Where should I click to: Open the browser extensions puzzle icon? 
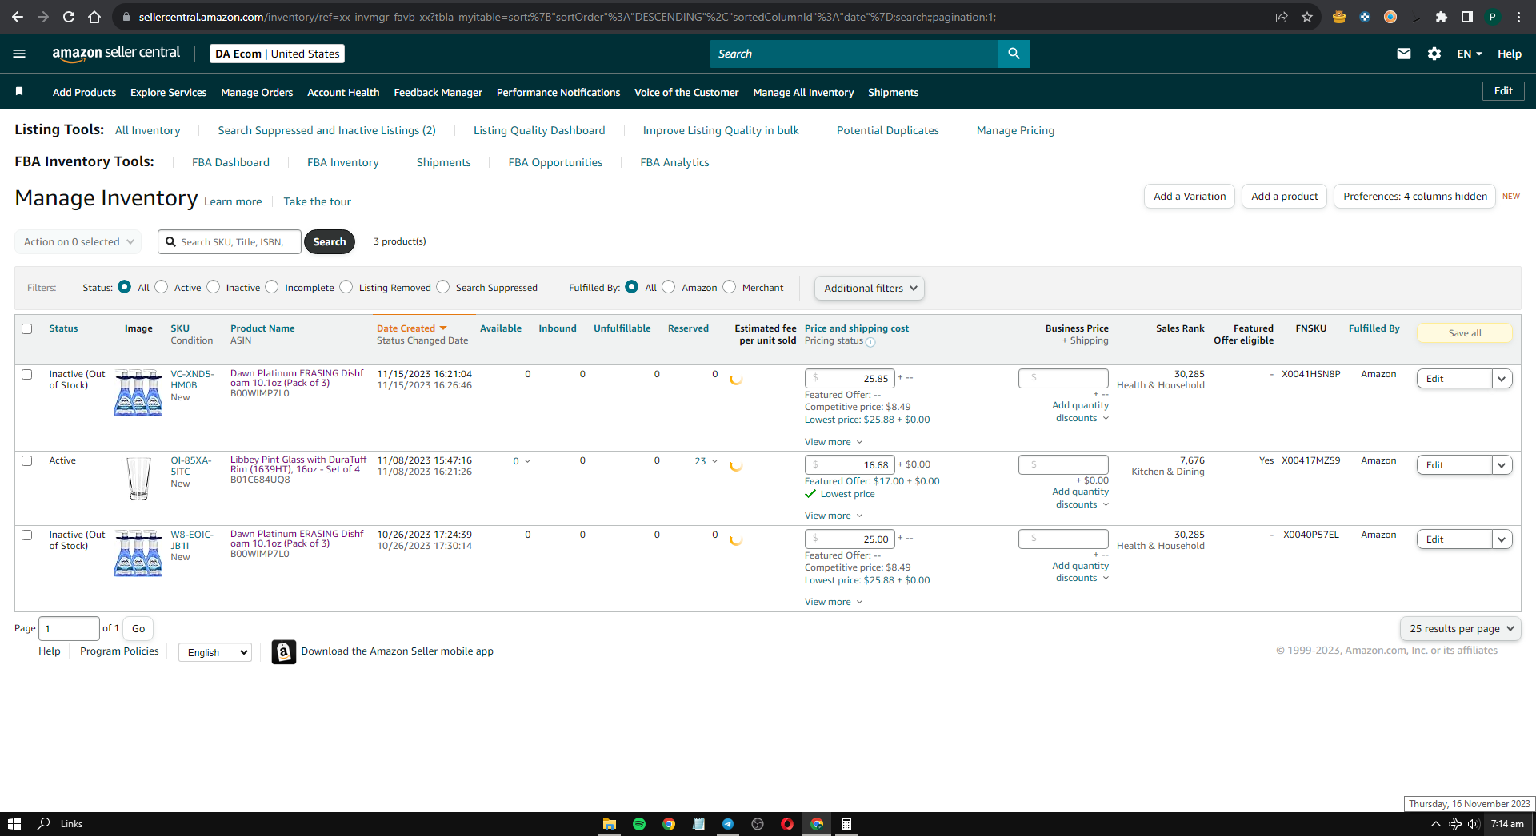pos(1442,17)
